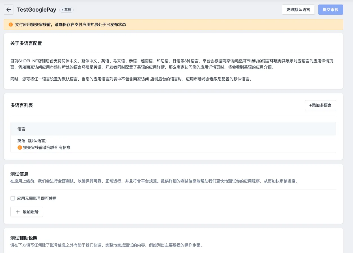Click the 添加账号 button
The width and height of the screenshot is (353, 253).
(x=27, y=212)
